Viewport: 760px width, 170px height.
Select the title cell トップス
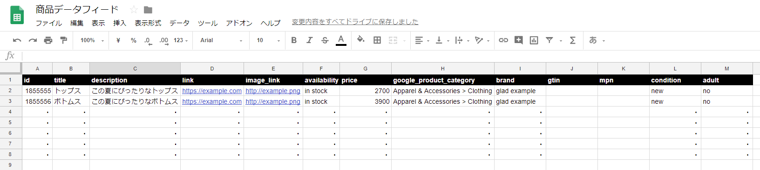[x=71, y=91]
